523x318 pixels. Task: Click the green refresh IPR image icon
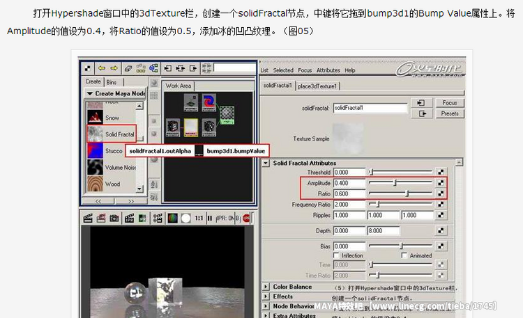pos(142,218)
